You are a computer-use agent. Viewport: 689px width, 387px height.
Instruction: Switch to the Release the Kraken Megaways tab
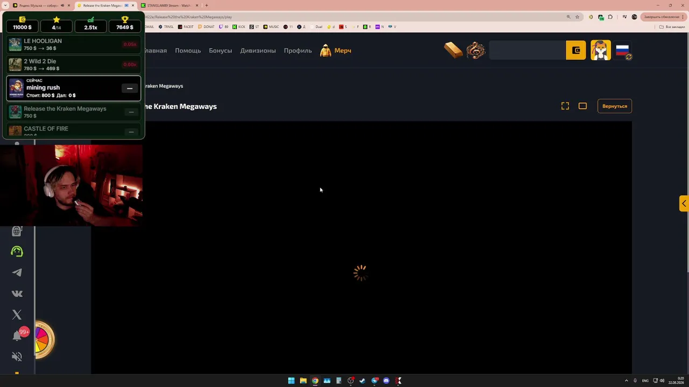point(106,5)
